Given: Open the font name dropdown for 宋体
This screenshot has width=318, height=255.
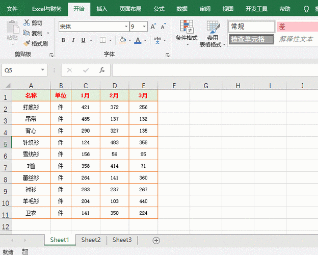Looking at the screenshot, I should (126, 27).
